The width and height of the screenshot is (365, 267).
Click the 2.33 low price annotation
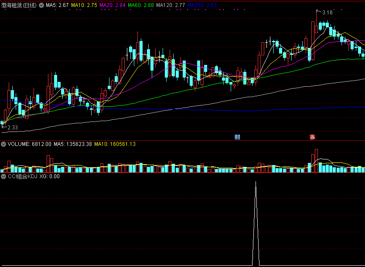pyautogui.click(x=13, y=128)
